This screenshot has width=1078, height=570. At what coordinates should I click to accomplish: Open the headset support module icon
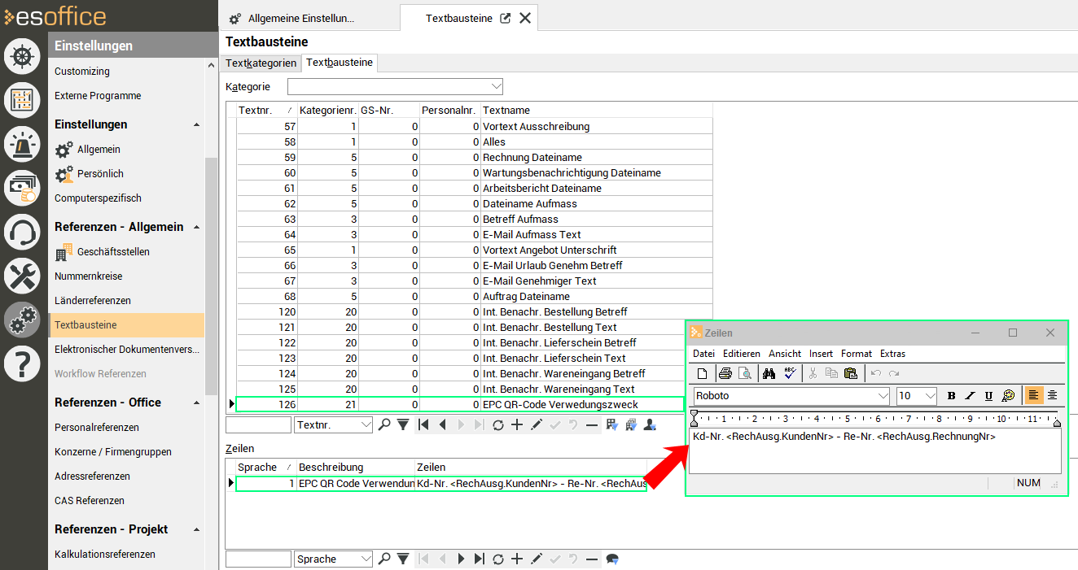pos(22,233)
